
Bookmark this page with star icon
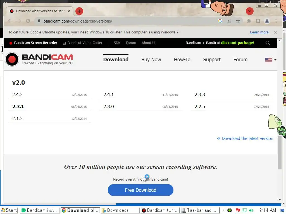click(238, 21)
